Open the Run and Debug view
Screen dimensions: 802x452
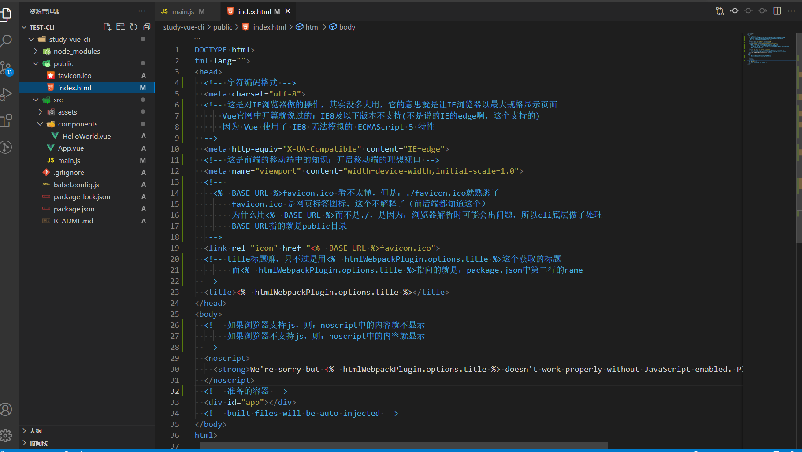pos(5,94)
